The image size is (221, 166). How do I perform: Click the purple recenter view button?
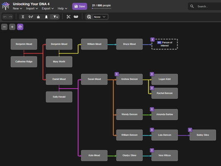(20, 27)
